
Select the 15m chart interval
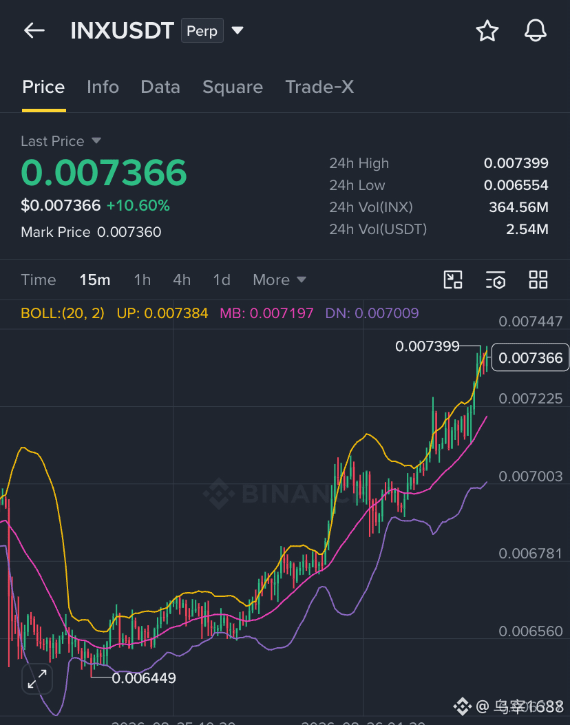pos(95,280)
